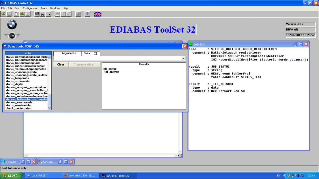Select job status_resetzaehler
This screenshot has width=319, height=179.
coord(18,105)
